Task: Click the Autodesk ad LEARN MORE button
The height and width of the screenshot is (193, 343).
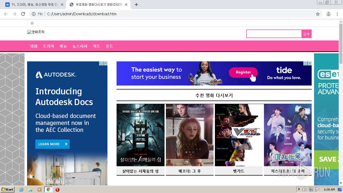Action: (x=52, y=144)
